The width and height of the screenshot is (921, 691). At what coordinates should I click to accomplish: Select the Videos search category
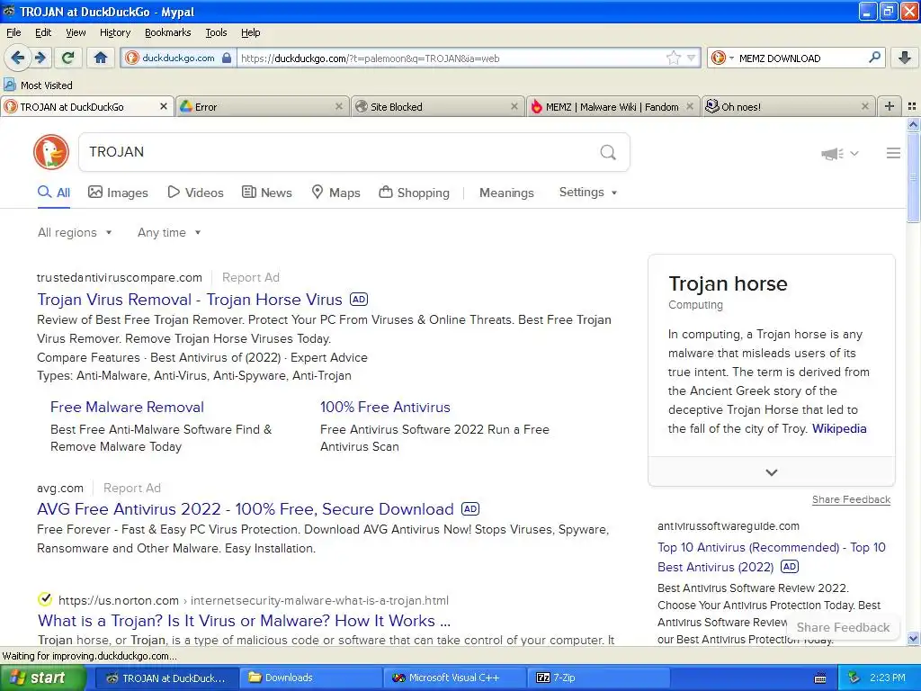[x=195, y=193]
